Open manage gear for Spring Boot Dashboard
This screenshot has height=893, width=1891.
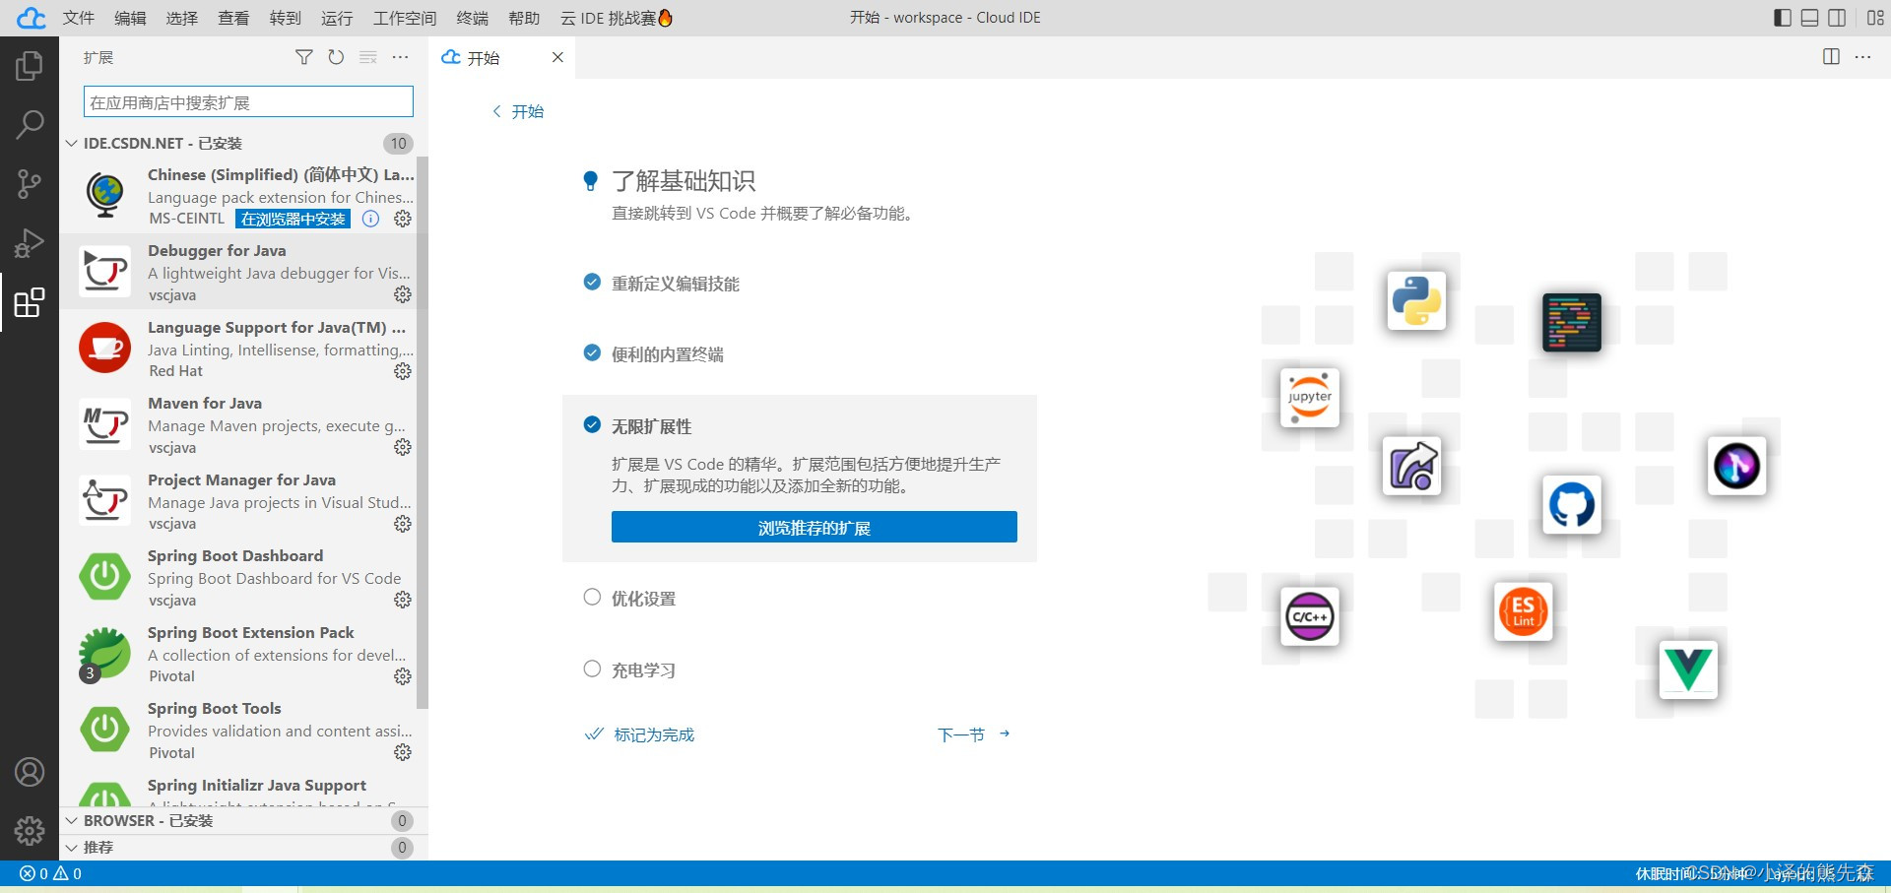[403, 600]
